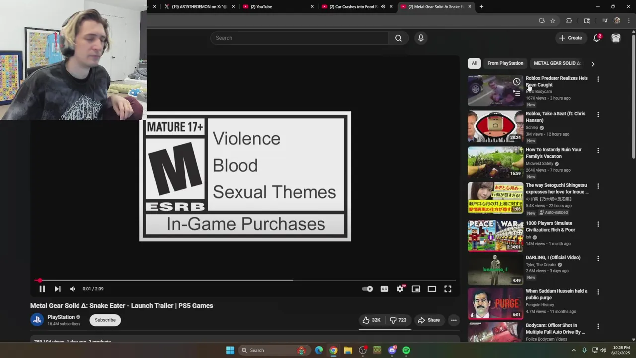Open more actions ellipsis below video
636x358 pixels.
pyautogui.click(x=454, y=320)
